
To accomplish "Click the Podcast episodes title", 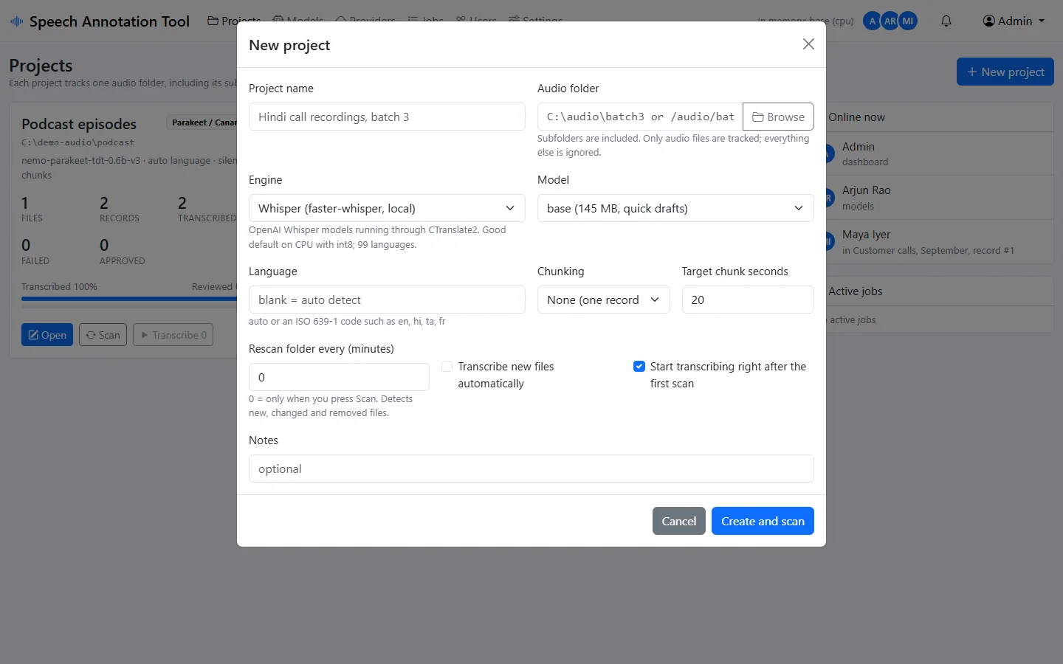I will point(79,124).
